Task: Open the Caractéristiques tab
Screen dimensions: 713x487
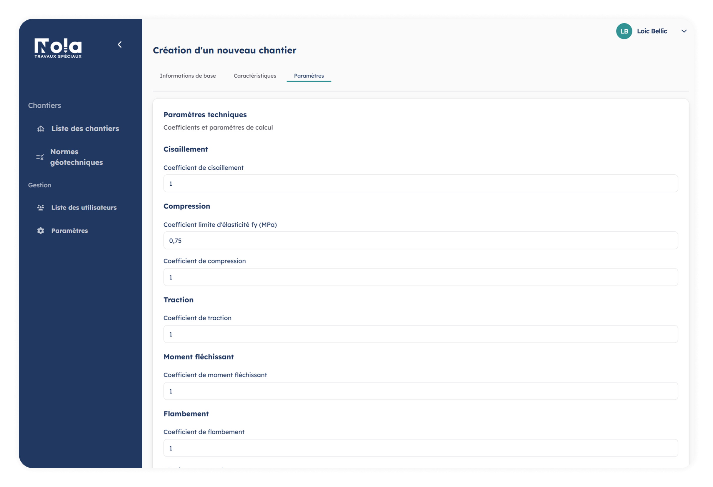Action: (x=255, y=76)
